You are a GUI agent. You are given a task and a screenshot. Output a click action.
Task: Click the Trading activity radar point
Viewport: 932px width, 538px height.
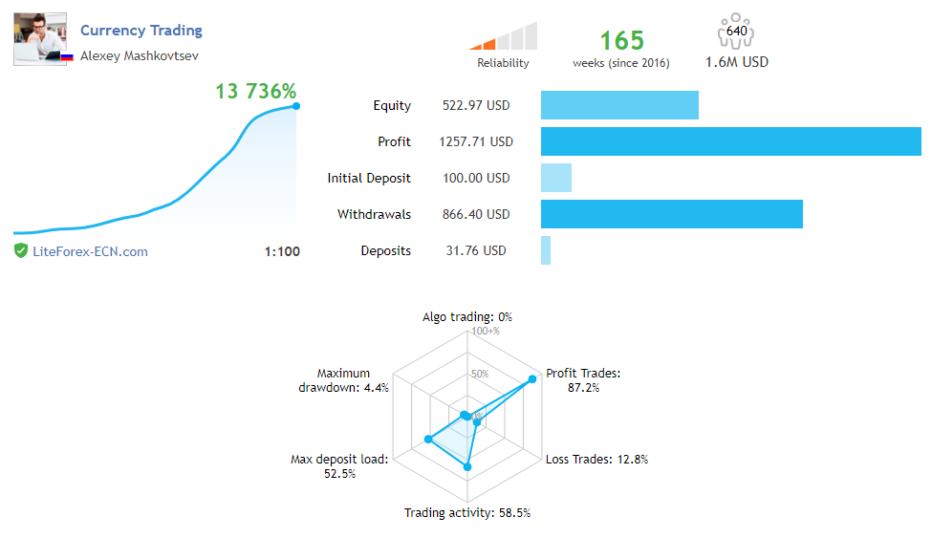(467, 466)
